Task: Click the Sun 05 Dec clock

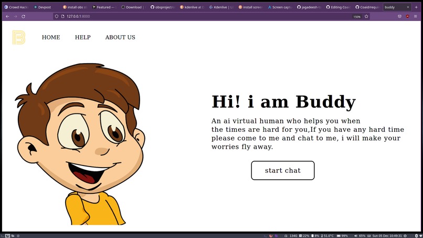Action: click(387, 236)
